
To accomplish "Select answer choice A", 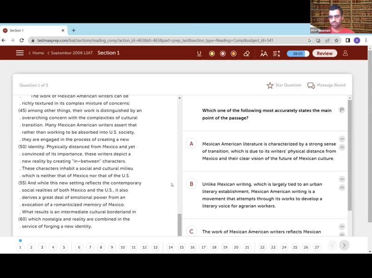I will [x=191, y=144].
